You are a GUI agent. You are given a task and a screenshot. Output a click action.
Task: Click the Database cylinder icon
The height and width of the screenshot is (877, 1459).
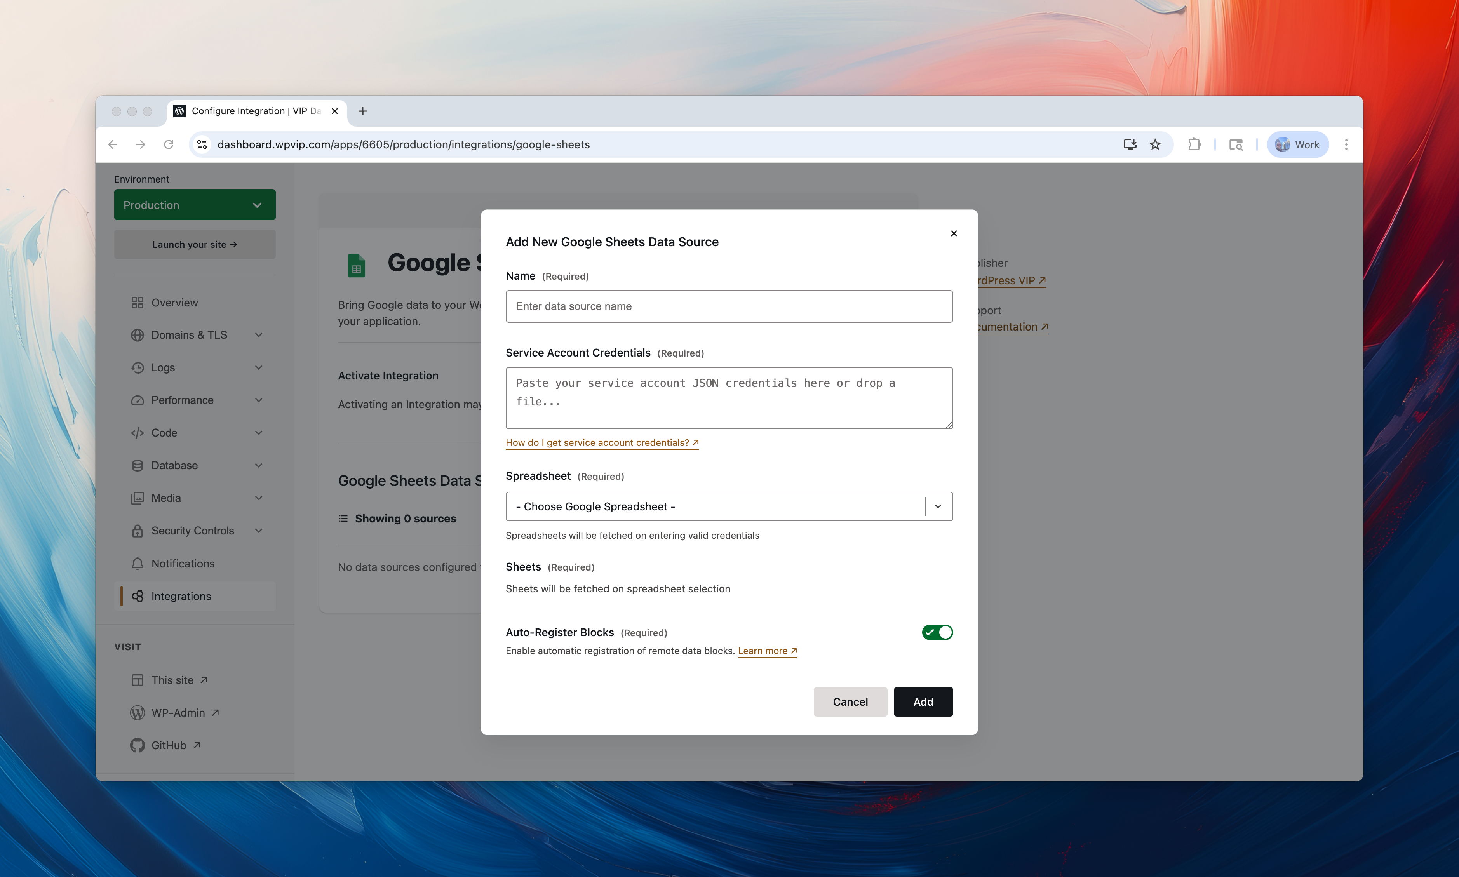point(137,466)
